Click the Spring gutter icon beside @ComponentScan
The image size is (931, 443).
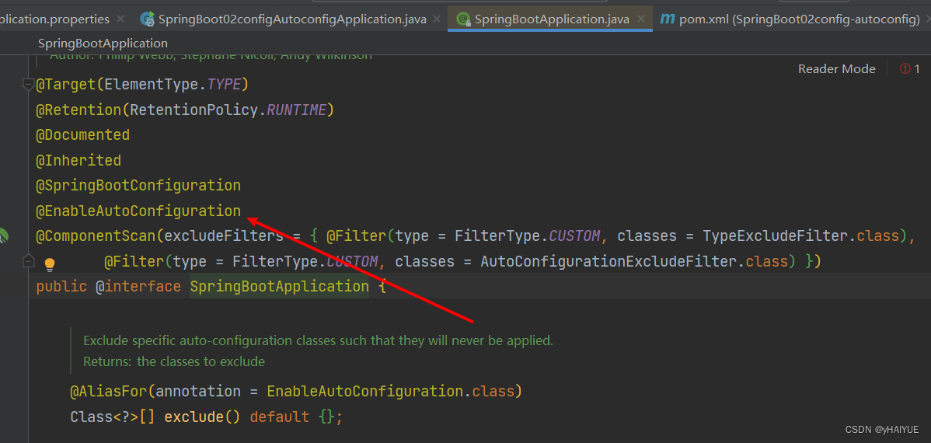(x=3, y=235)
